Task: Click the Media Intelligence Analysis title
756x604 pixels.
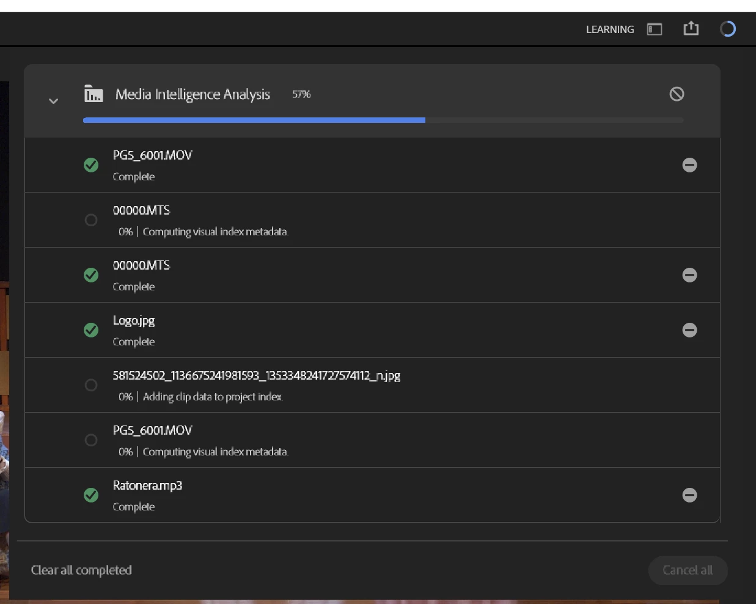Action: coord(193,94)
